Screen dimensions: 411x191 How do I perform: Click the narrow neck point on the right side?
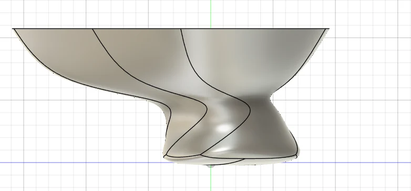tap(271, 99)
